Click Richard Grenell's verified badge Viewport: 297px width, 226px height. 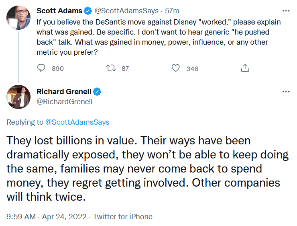point(97,92)
